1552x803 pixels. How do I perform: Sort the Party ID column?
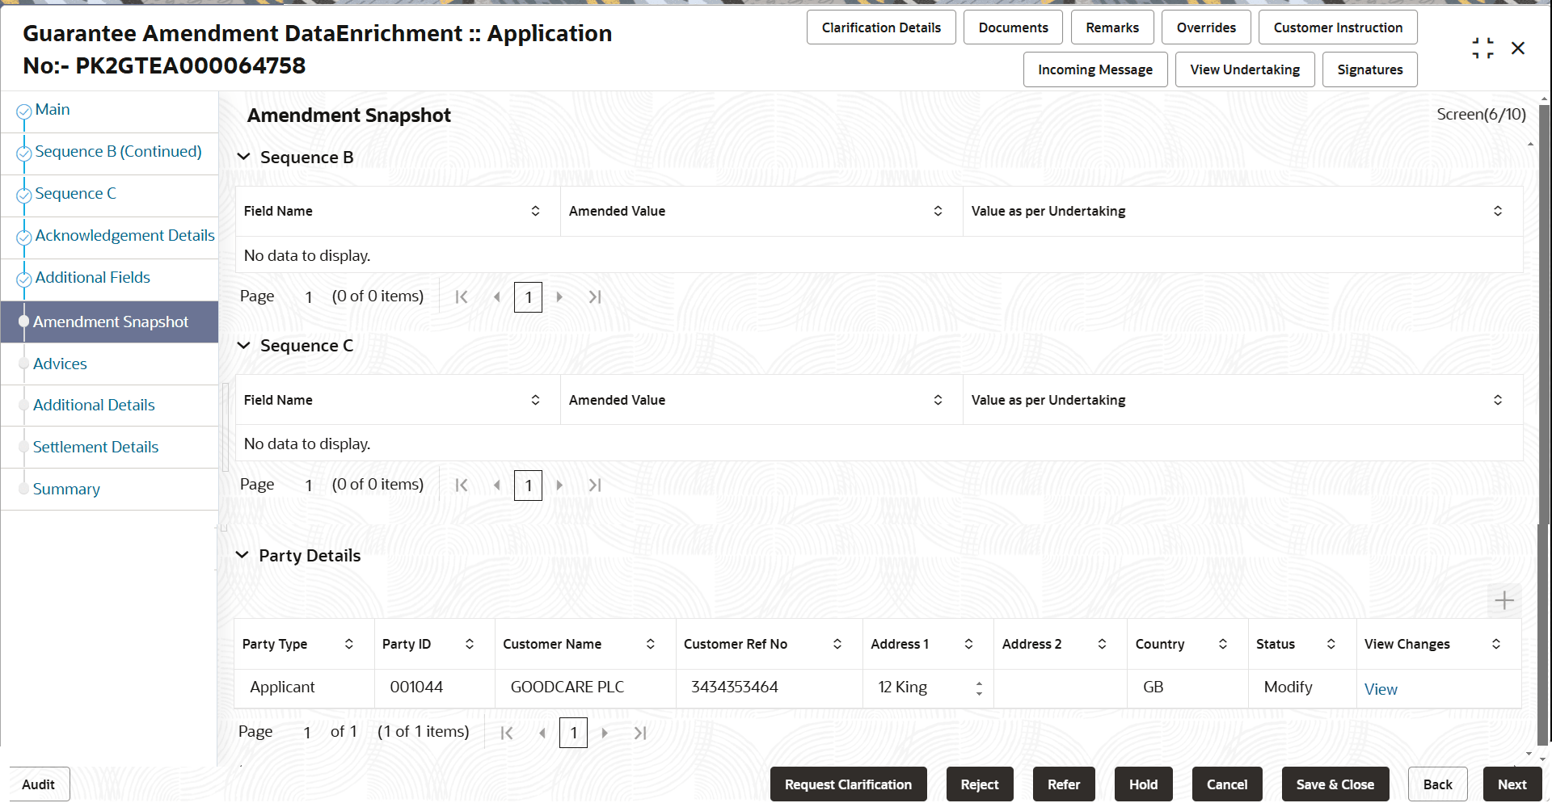point(469,644)
